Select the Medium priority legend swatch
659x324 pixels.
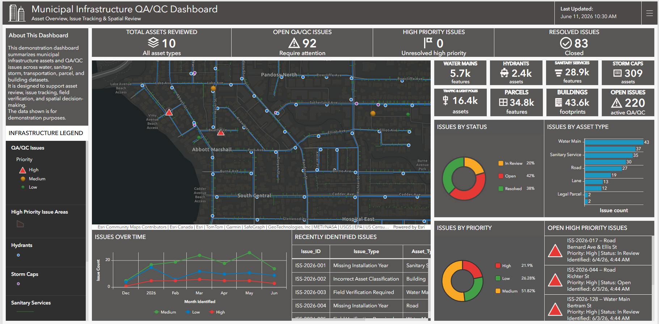pyautogui.click(x=498, y=291)
